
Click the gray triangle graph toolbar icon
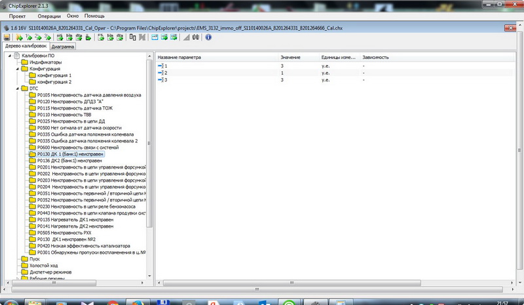click(187, 37)
